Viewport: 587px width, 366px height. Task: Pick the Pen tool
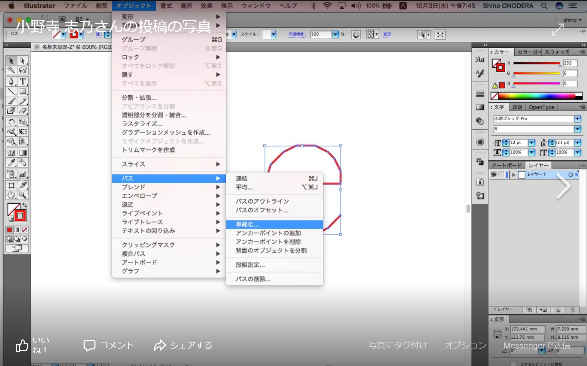point(11,81)
